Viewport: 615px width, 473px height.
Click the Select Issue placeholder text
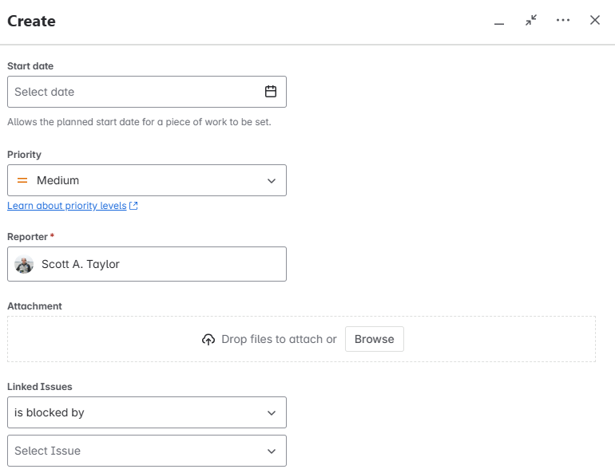coord(48,451)
